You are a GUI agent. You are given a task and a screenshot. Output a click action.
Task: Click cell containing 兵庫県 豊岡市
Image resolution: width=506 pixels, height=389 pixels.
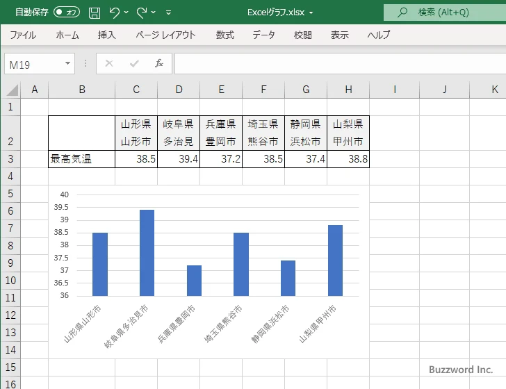coord(221,133)
